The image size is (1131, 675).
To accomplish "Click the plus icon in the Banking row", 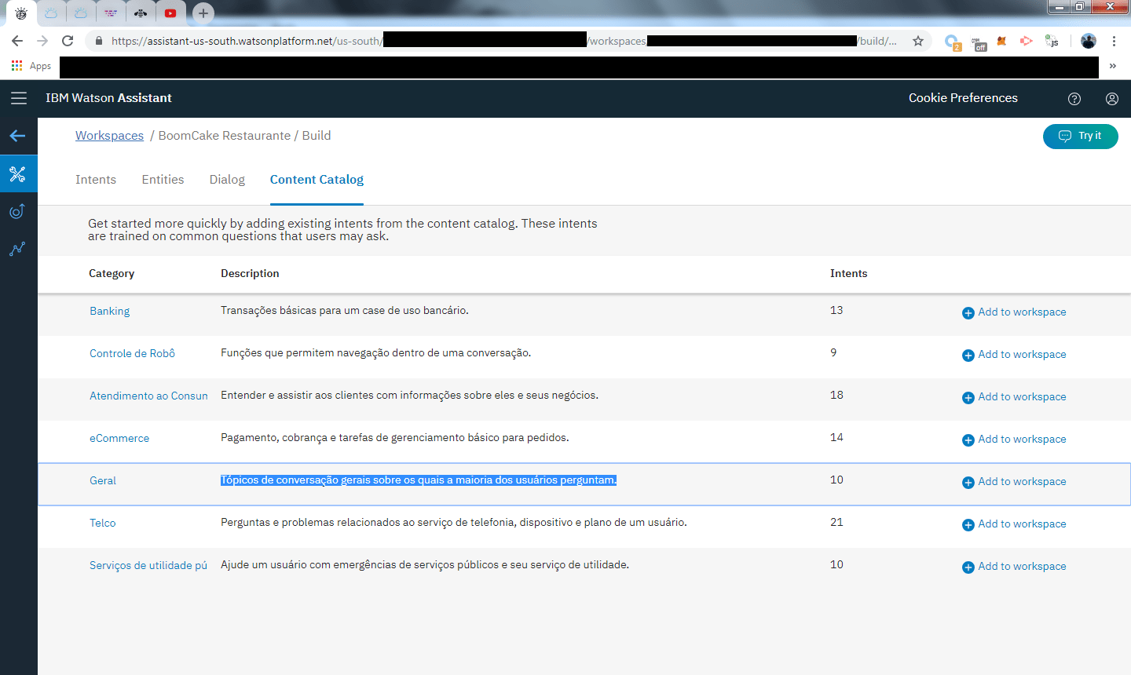I will [968, 313].
